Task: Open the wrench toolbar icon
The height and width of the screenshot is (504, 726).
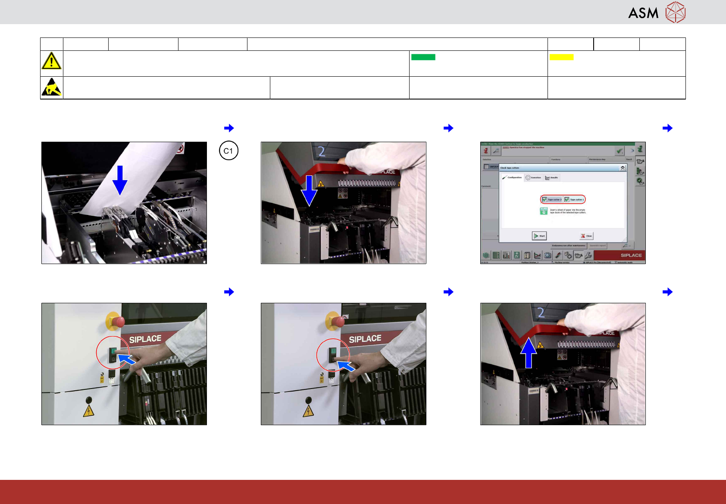Action: (x=588, y=255)
